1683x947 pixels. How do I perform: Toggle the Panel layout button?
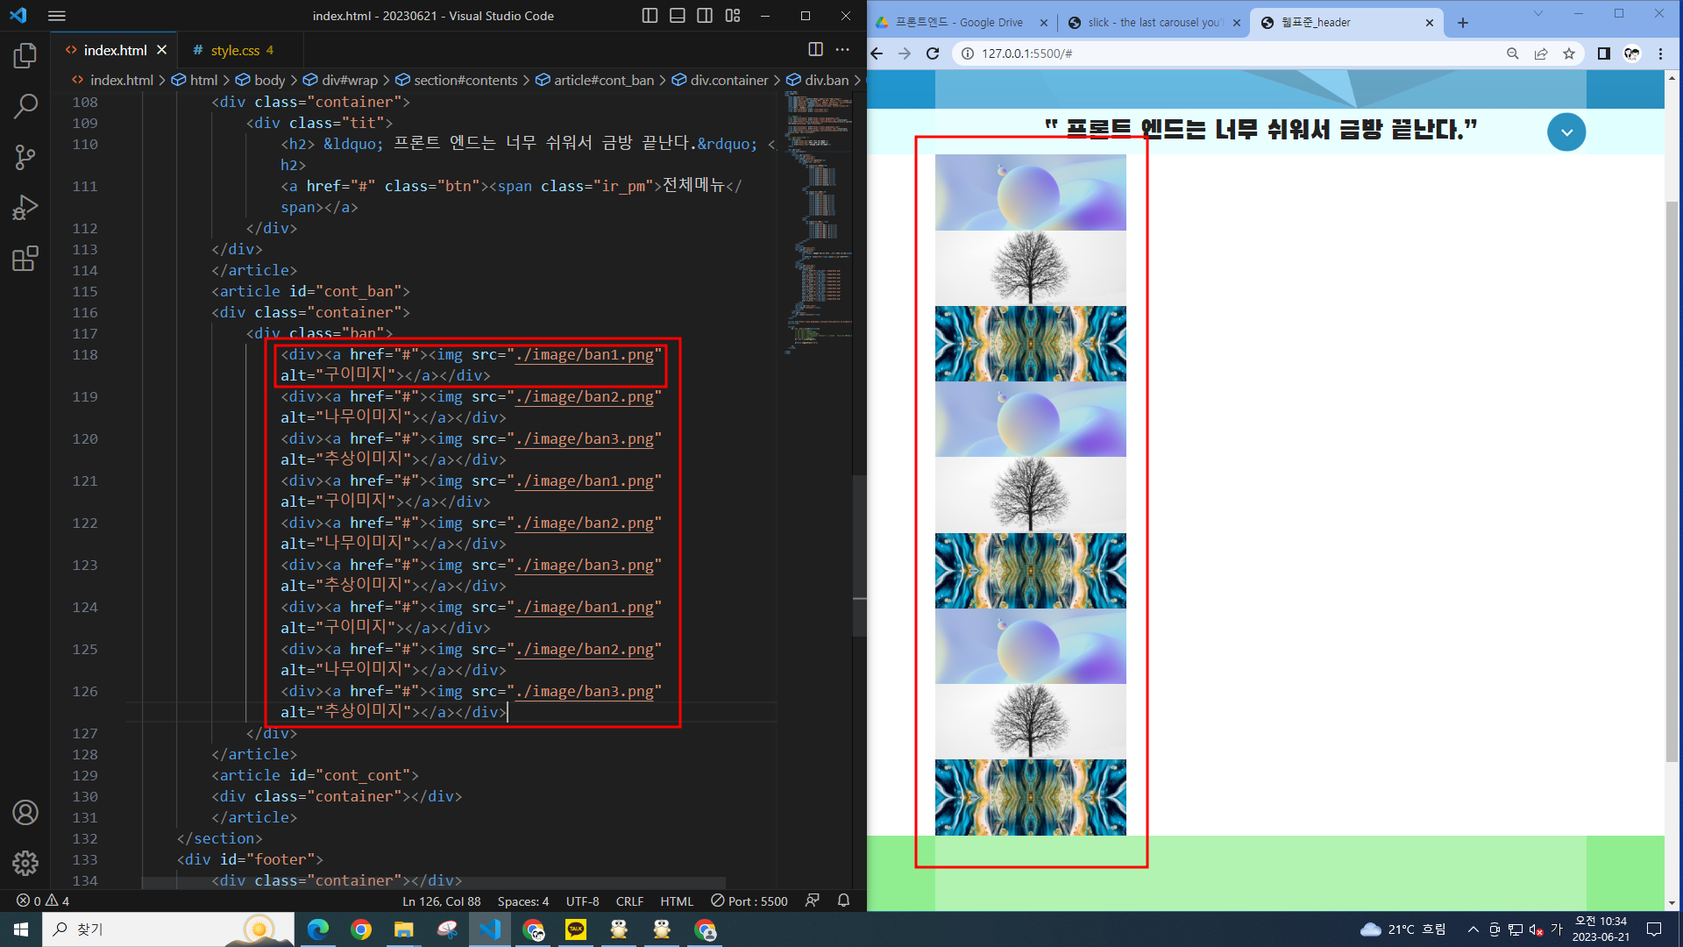(678, 16)
